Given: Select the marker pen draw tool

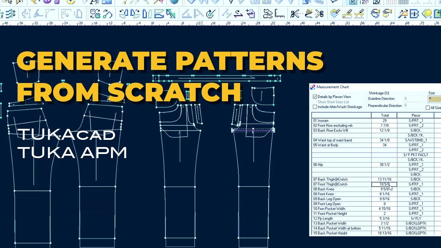Looking at the screenshot, I should tap(309, 14).
